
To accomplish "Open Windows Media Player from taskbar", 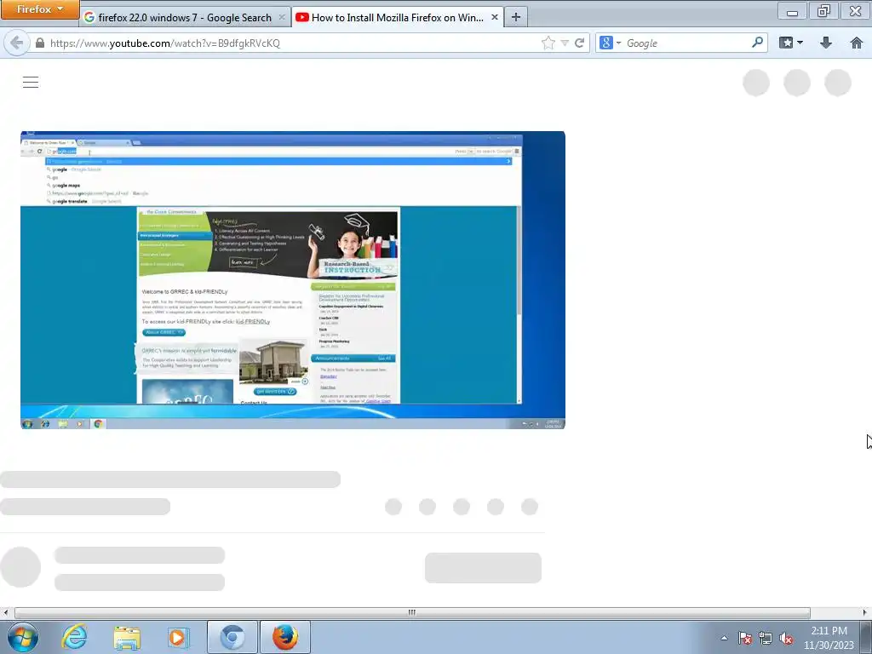I will (x=179, y=637).
